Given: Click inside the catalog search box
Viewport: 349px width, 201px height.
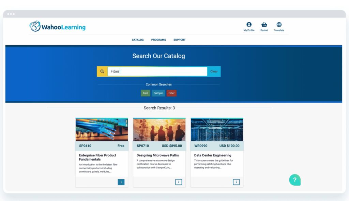Looking at the screenshot, I should point(157,71).
